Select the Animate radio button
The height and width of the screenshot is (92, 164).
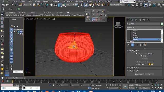pos(146,54)
